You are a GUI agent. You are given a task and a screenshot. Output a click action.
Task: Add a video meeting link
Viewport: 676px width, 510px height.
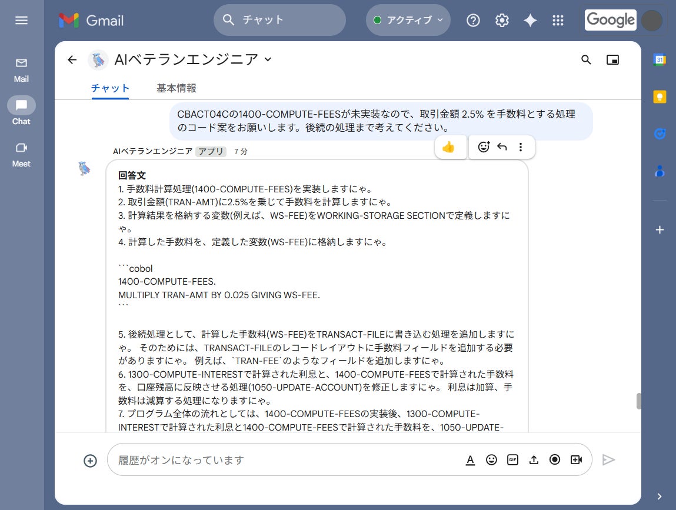pos(576,460)
